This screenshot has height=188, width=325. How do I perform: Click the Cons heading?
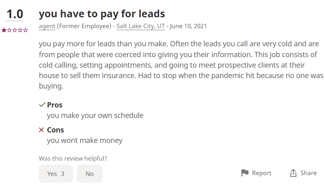pyautogui.click(x=55, y=130)
